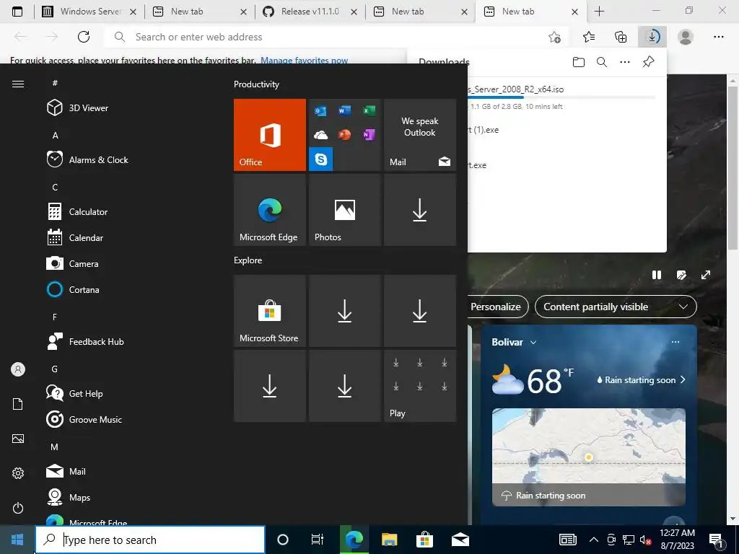
Task: Open weather map thumbnail
Action: pyautogui.click(x=589, y=457)
